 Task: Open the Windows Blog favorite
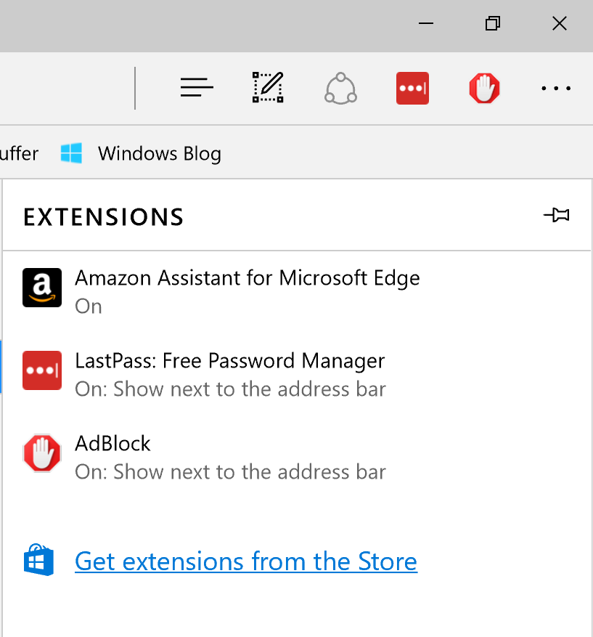pos(159,153)
